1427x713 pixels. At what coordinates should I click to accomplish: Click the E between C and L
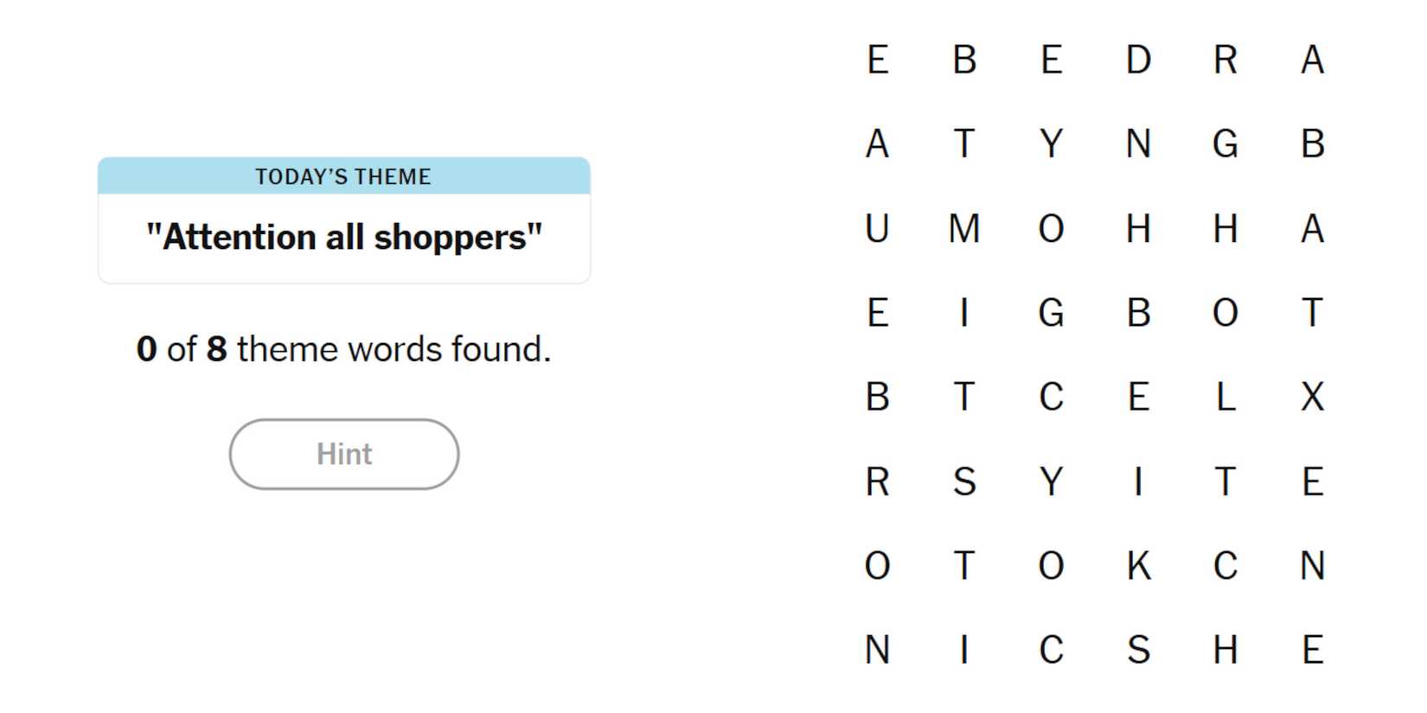[x=1138, y=398]
